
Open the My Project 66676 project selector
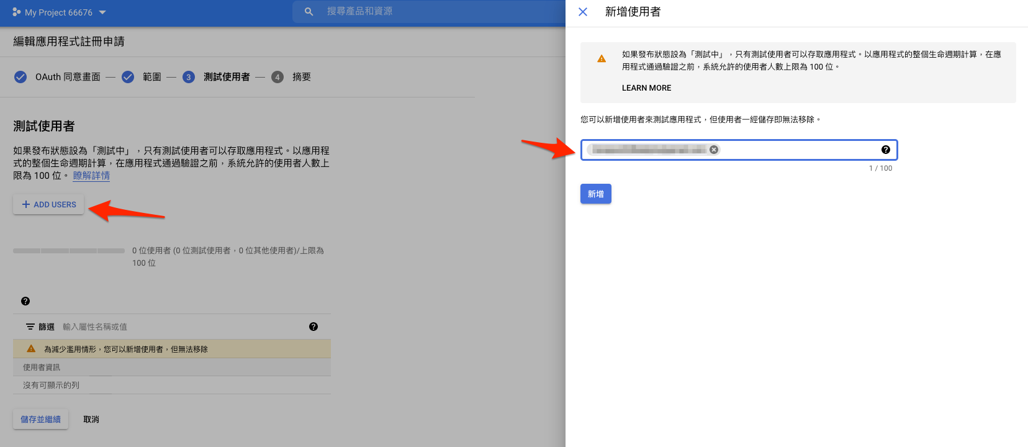[x=60, y=12]
